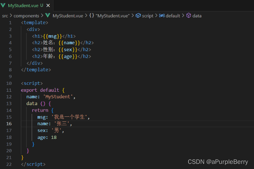
Task: Click the {{msg}} interpolation on line 3
Action: (52, 36)
